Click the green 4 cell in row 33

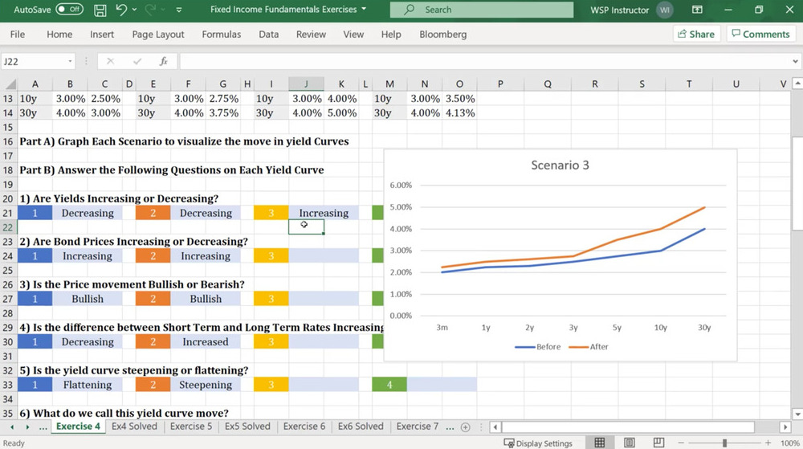pyautogui.click(x=389, y=385)
